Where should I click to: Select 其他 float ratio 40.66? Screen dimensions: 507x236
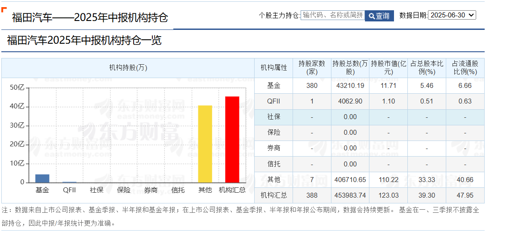(x=465, y=179)
